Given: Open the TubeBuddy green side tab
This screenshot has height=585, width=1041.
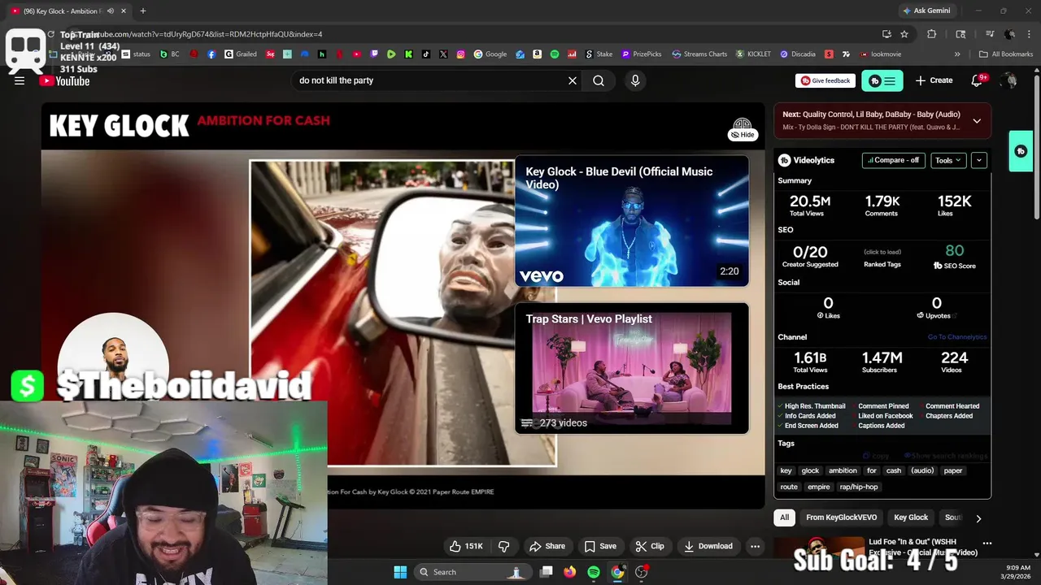Looking at the screenshot, I should click(1021, 151).
